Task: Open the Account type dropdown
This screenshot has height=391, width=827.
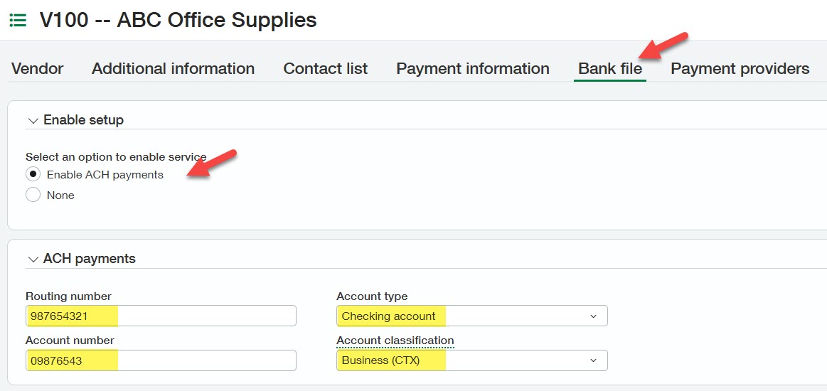Action: tap(471, 316)
